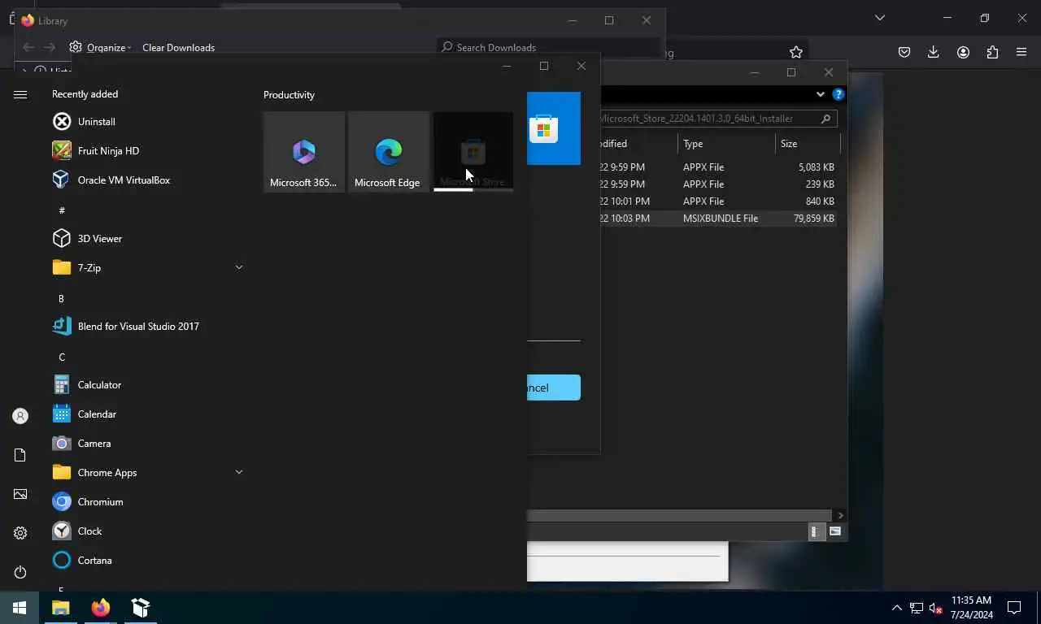Image resolution: width=1041 pixels, height=624 pixels.
Task: Open the notification center
Action: (1015, 608)
